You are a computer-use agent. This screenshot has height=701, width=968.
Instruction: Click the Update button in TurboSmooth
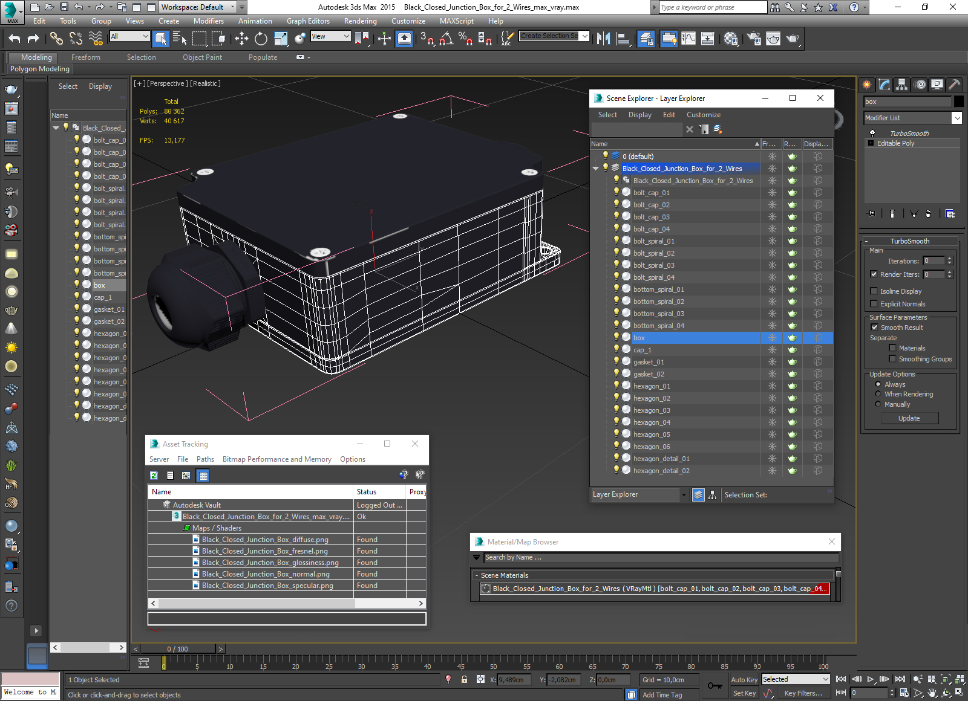(909, 418)
